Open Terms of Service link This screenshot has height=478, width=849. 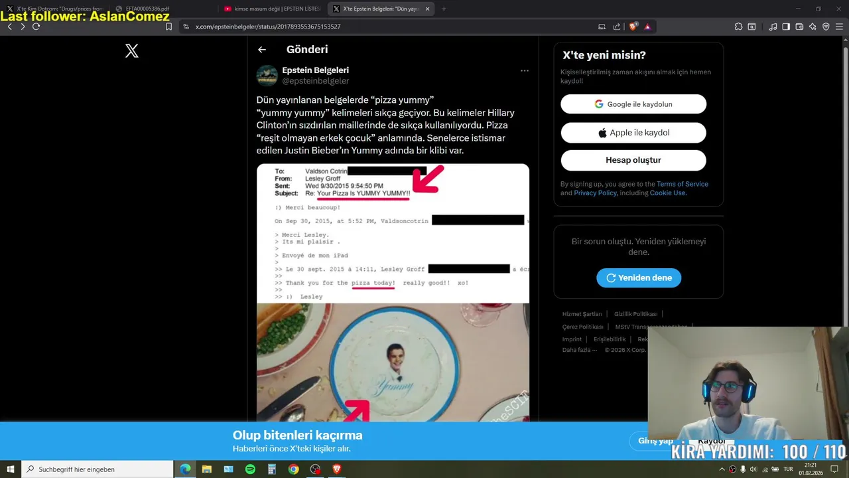[x=683, y=184]
